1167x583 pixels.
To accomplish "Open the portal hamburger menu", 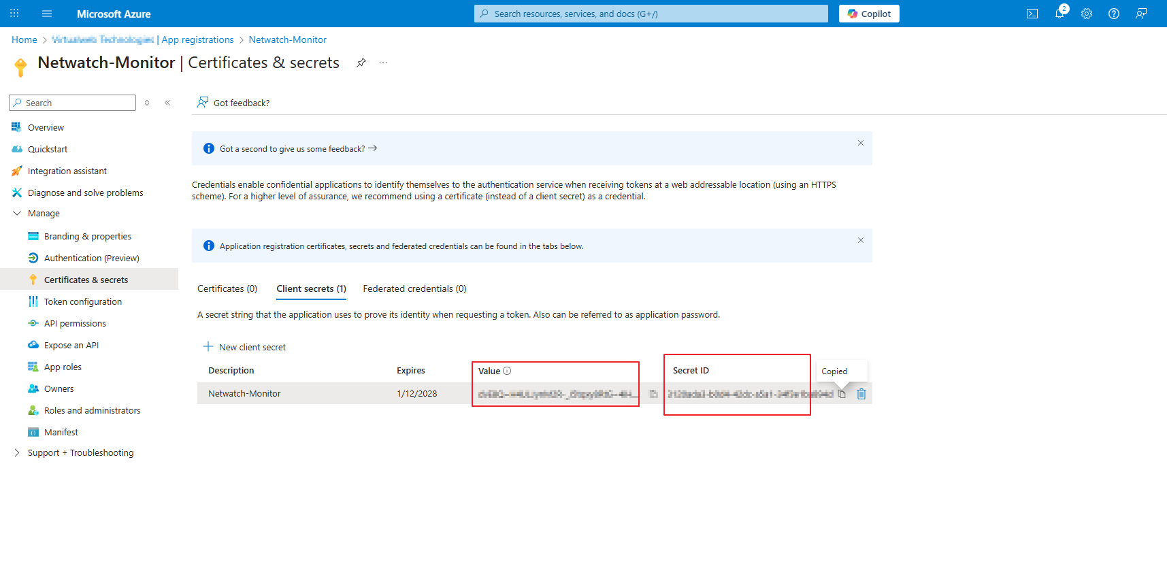I will coord(47,14).
